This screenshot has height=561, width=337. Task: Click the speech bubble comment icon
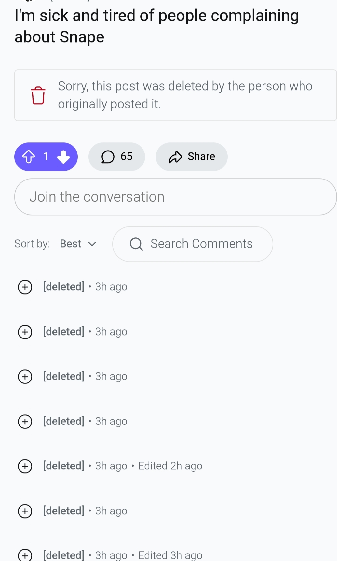pyautogui.click(x=108, y=157)
